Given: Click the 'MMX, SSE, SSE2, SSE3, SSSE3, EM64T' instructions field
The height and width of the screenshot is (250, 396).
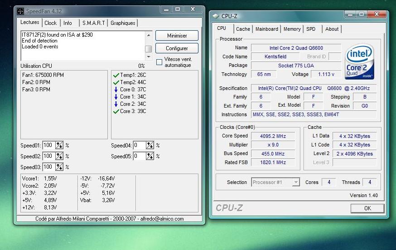Looking at the screenshot, I should (x=314, y=114).
